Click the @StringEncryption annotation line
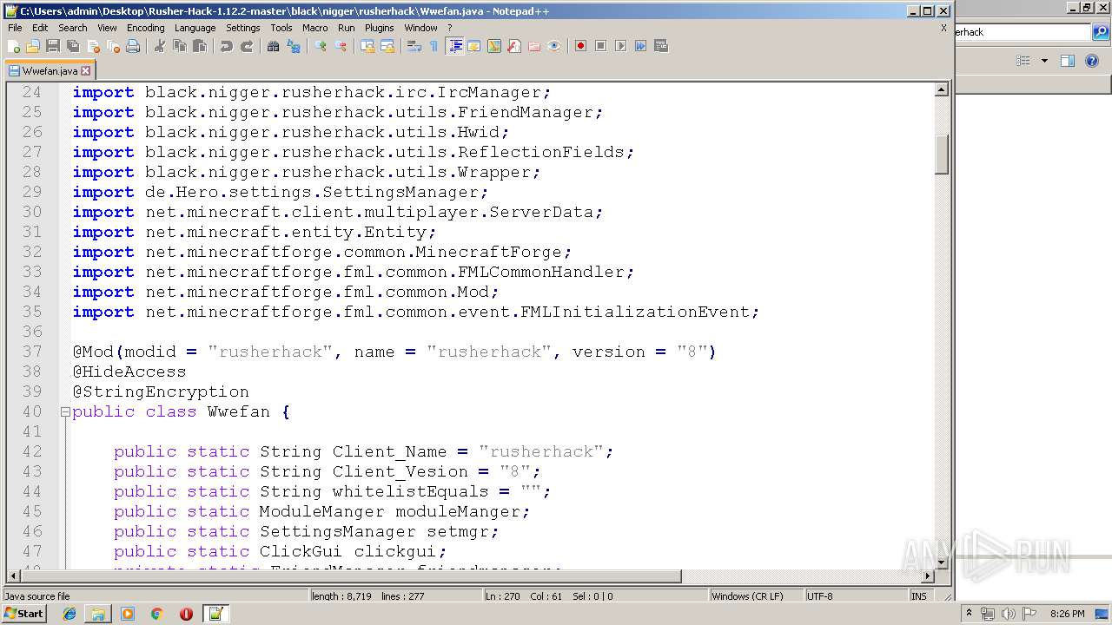Viewport: 1112px width, 625px height. (161, 391)
